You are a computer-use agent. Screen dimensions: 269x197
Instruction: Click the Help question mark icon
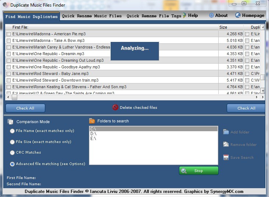184,15
